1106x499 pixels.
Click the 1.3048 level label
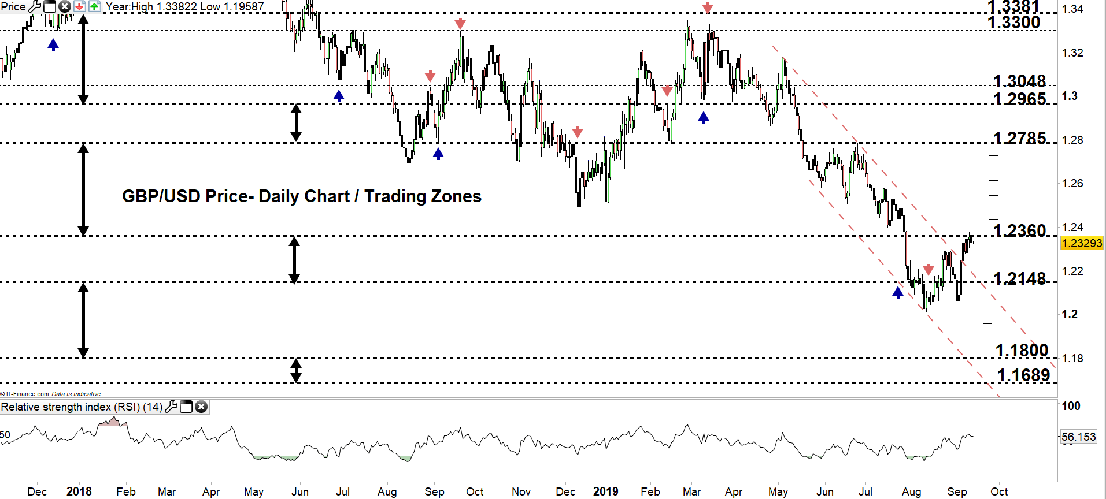[x=1020, y=81]
